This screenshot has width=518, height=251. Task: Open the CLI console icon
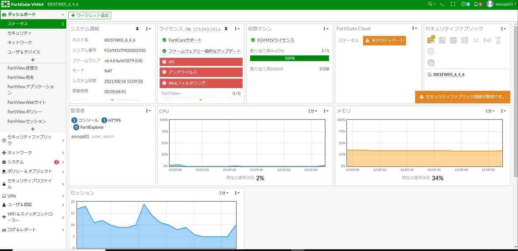(442, 4)
